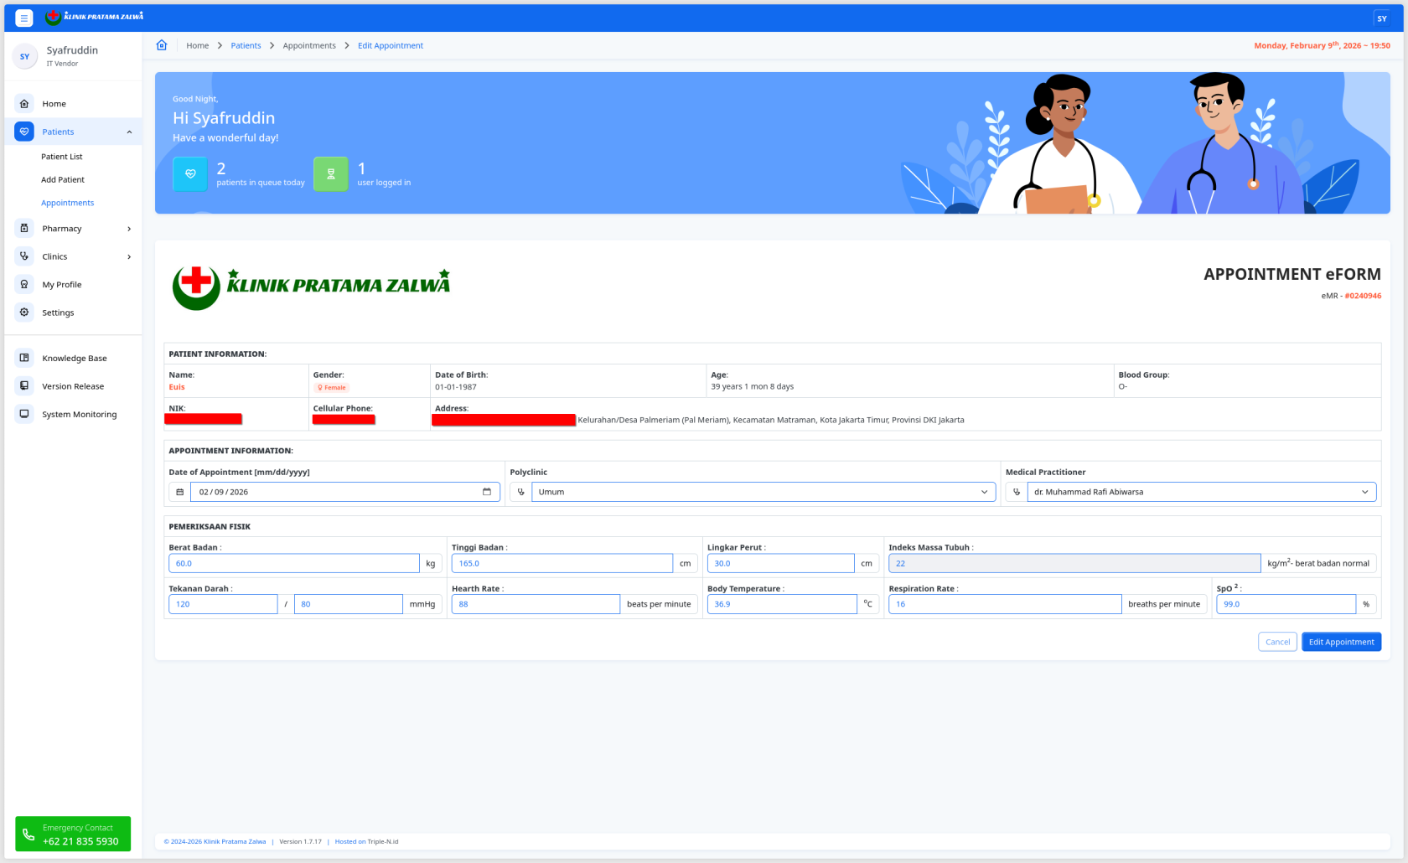1408x863 pixels.
Task: Click the SY user avatar in top-right corner
Action: [1382, 18]
